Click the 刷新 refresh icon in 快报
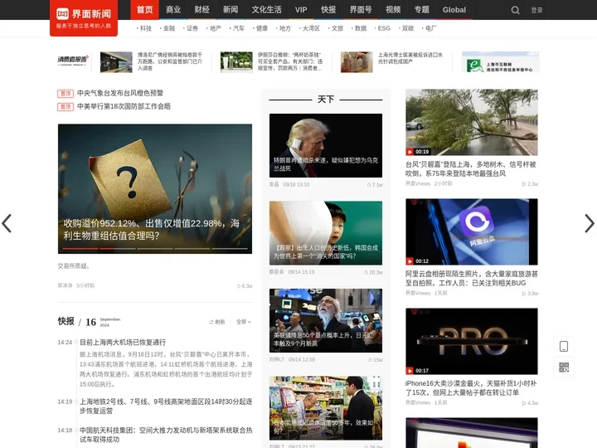Image resolution: width=597 pixels, height=448 pixels. [217, 322]
